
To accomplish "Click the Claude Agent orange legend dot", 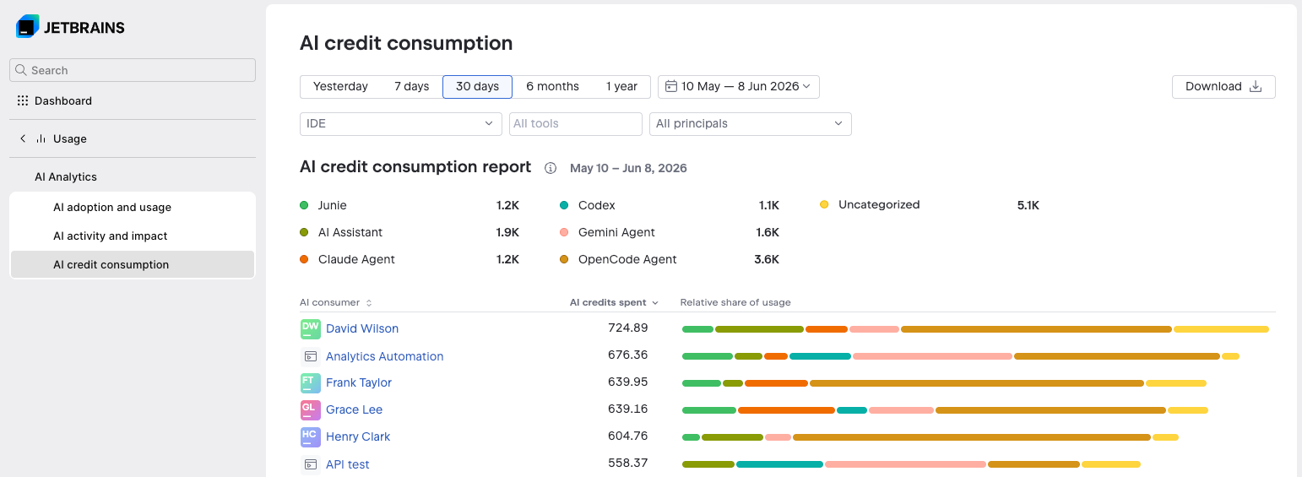I will (x=304, y=259).
